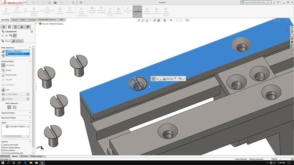Confirm the mate with the green OK checkmark
Image resolution: width=294 pixels, height=165 pixels.
tap(2, 36)
